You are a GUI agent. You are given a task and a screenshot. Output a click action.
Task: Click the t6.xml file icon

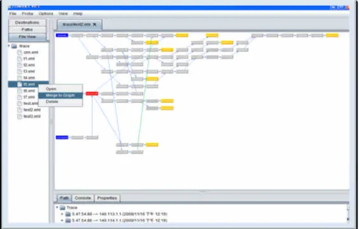coord(20,90)
